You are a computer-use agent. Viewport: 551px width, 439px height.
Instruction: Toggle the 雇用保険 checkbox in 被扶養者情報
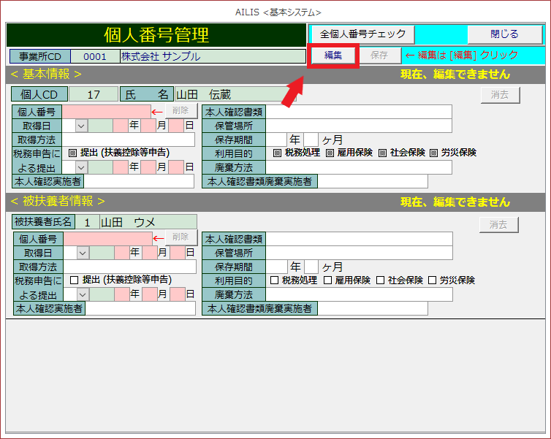(x=328, y=280)
